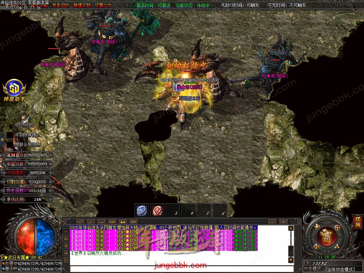Select empty quick slot 5

[x=204, y=210]
